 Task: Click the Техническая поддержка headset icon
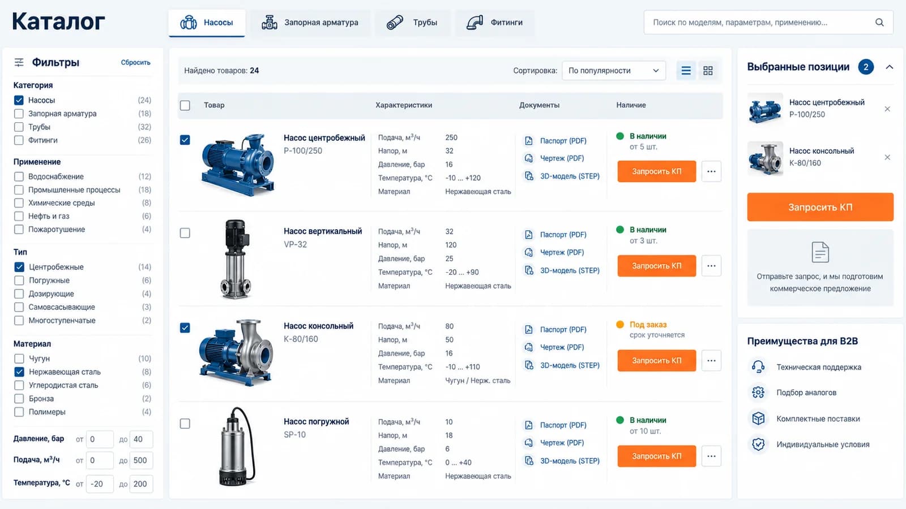pyautogui.click(x=758, y=366)
